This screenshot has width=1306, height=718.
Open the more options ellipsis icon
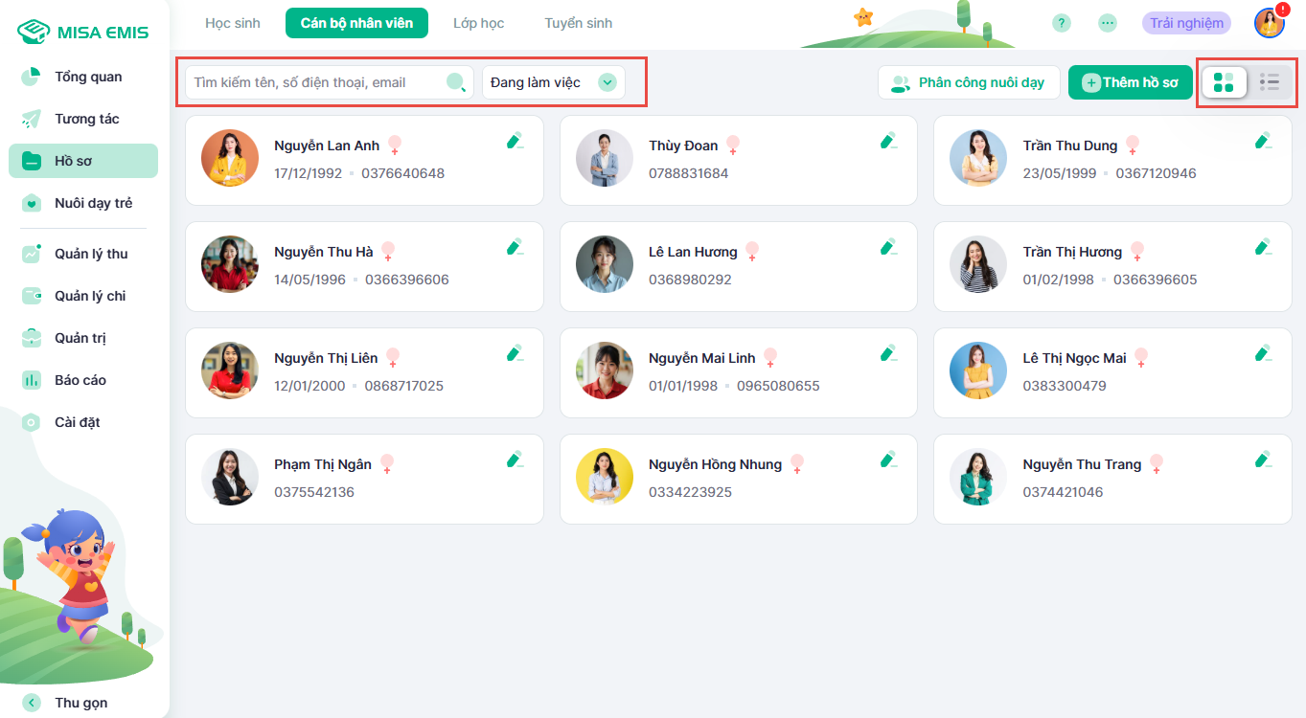coord(1108,23)
